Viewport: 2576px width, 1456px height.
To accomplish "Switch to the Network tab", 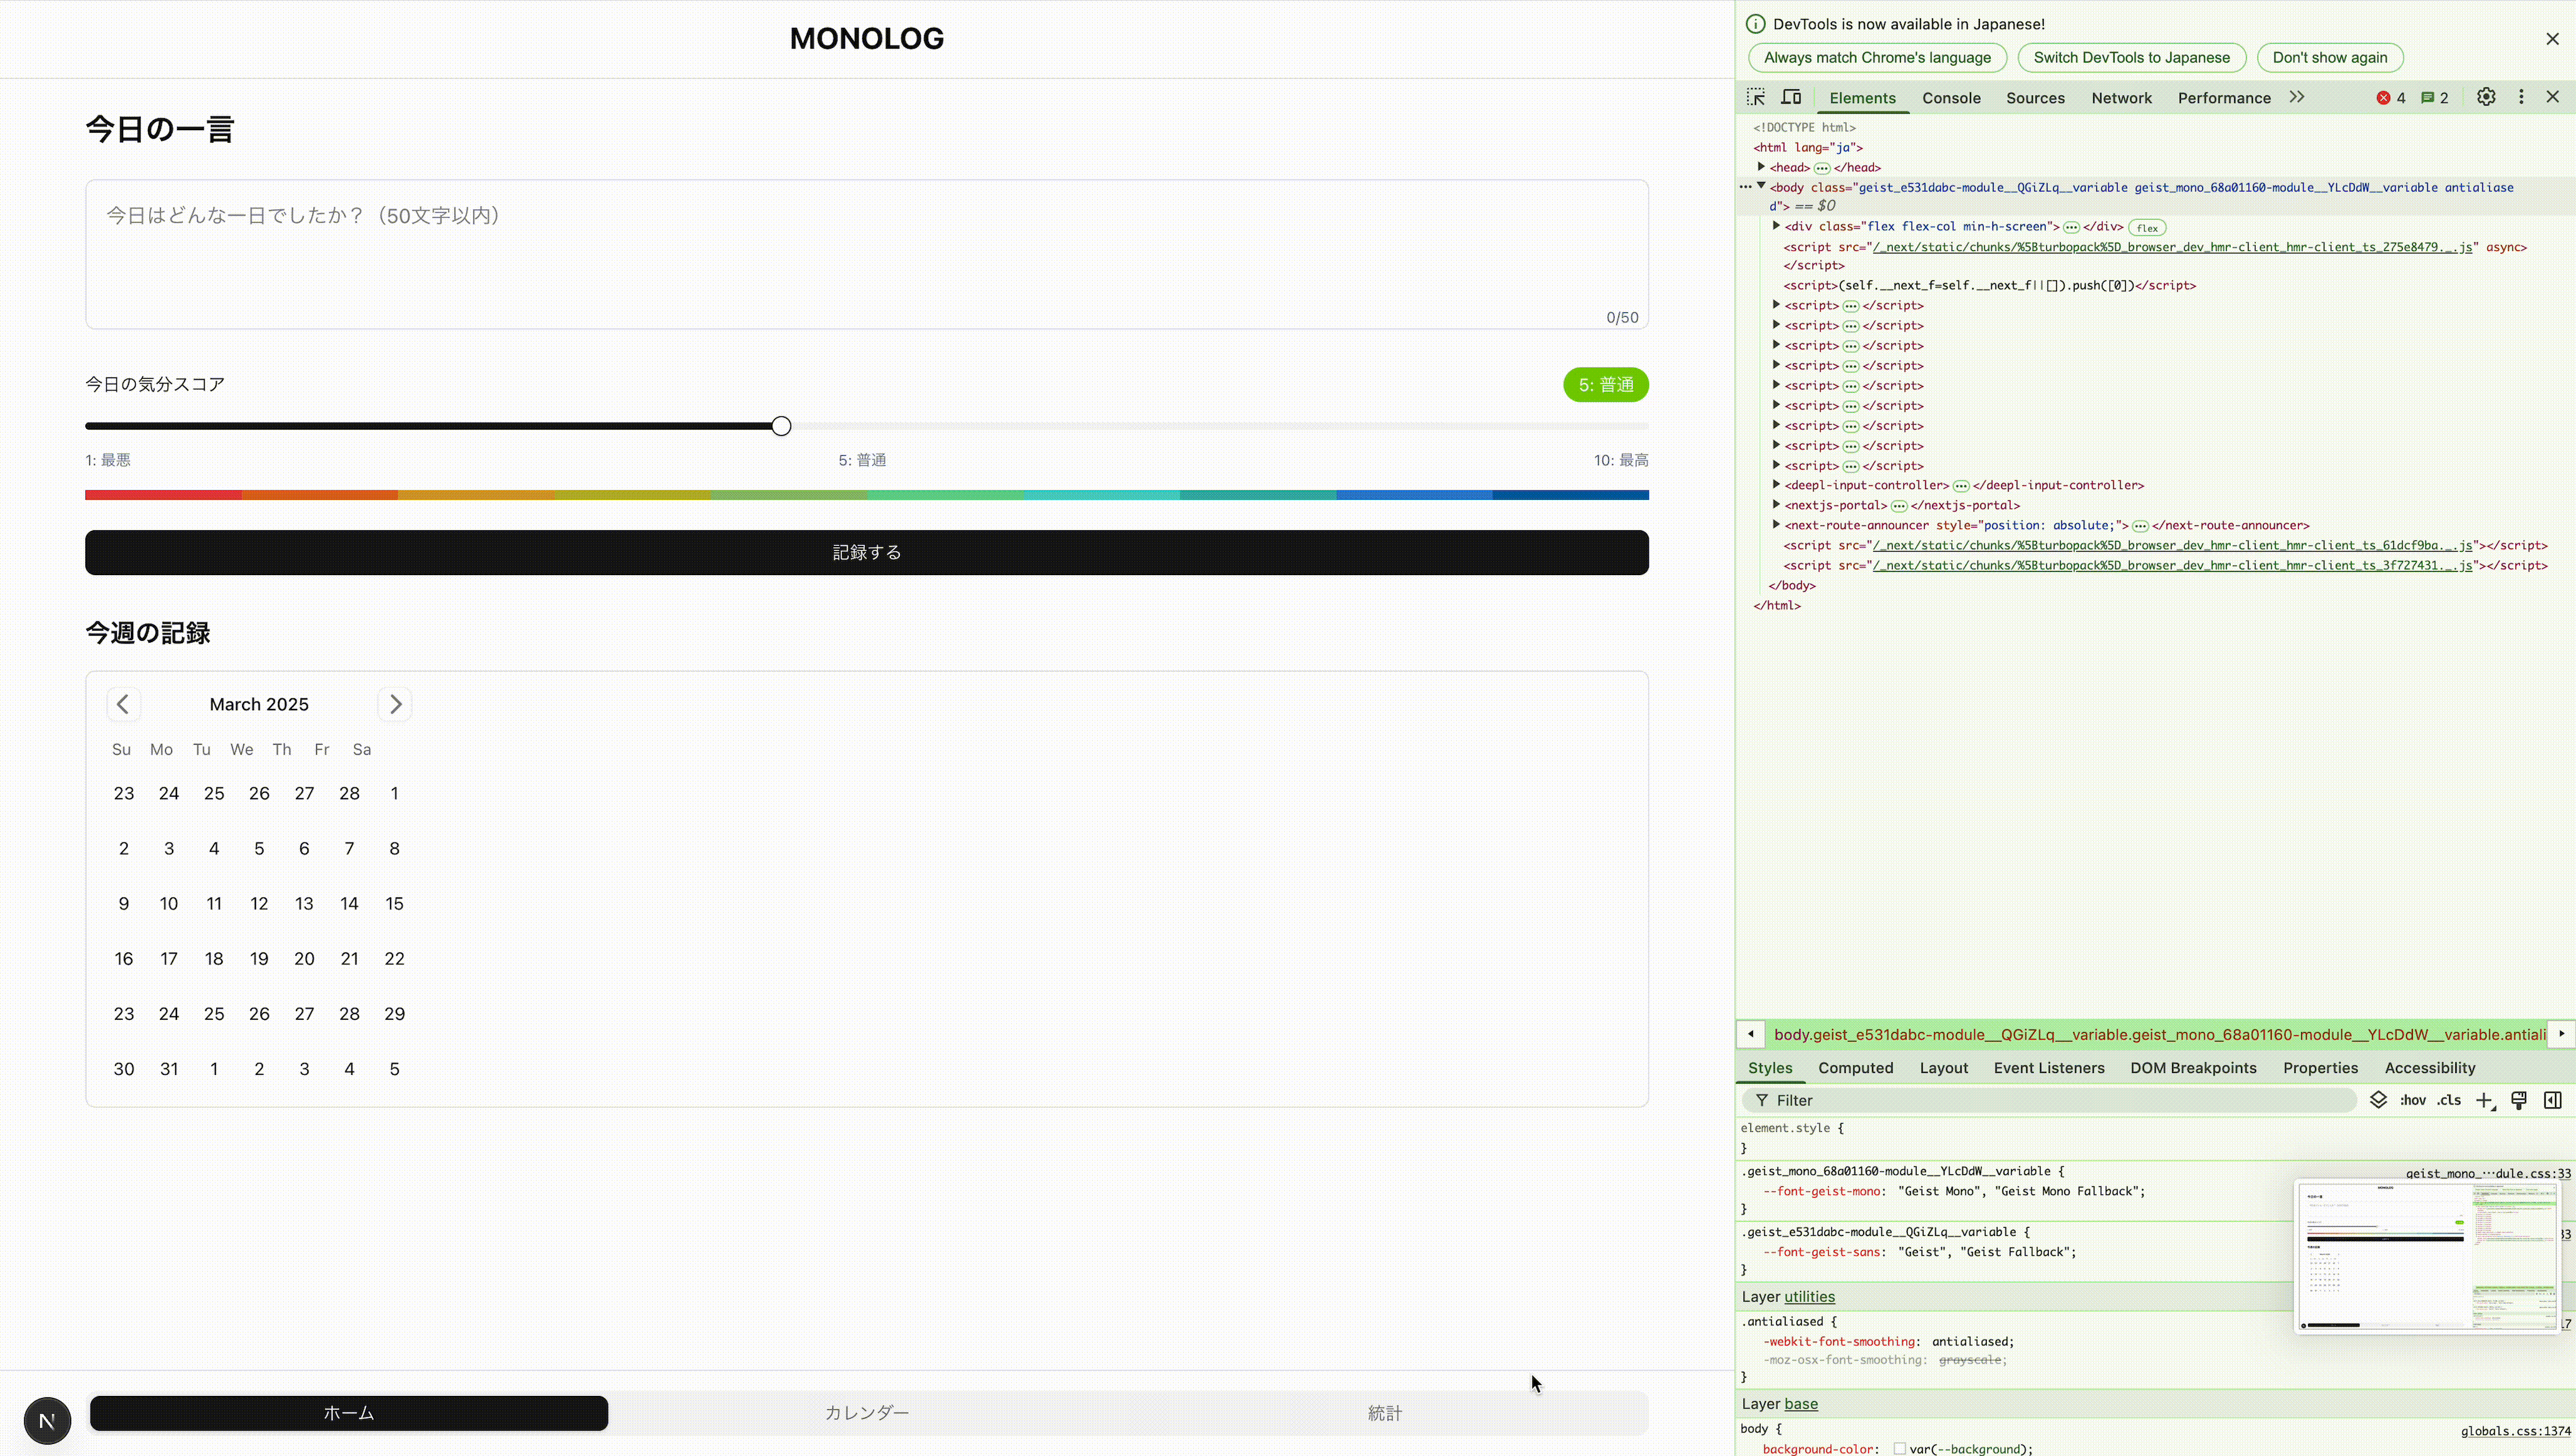I will [x=2121, y=98].
